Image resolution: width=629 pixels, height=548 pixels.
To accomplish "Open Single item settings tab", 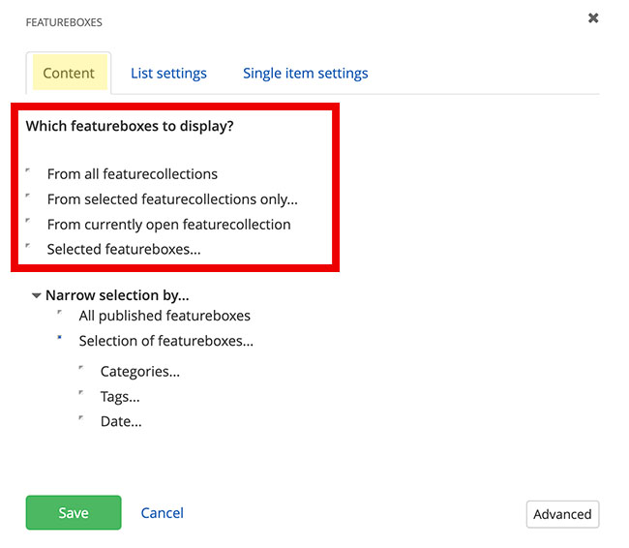I will click(305, 73).
